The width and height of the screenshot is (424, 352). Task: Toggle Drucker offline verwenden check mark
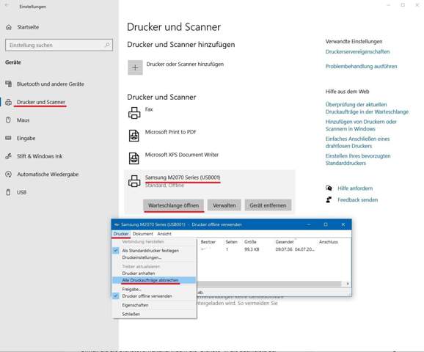[116, 296]
